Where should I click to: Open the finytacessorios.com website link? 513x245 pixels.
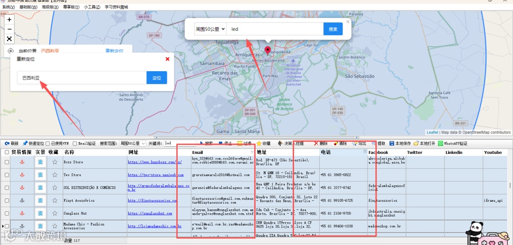153,200
